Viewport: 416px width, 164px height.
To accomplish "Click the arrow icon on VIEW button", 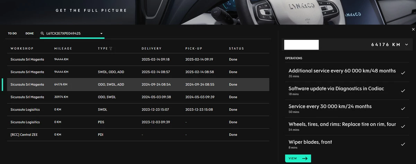I will [305, 158].
